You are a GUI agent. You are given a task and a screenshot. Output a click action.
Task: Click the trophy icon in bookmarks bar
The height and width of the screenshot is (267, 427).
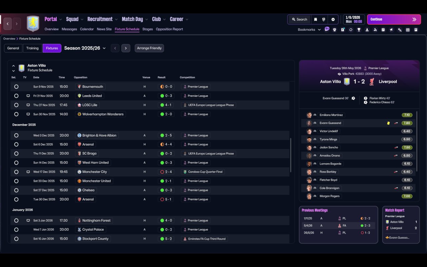(359, 30)
